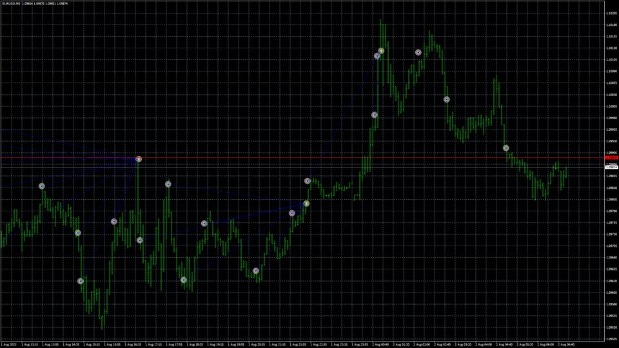
Task: Select the trade marker near 1.09775 at 1 Aug 21:55
Action: [x=291, y=213]
